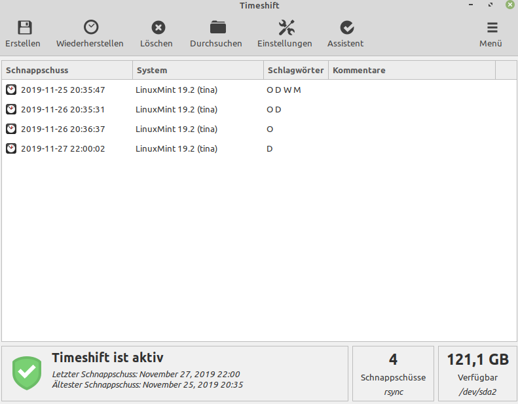Click comment cell of 2019-11-25 snapshot
This screenshot has width=518, height=404.
coord(412,90)
